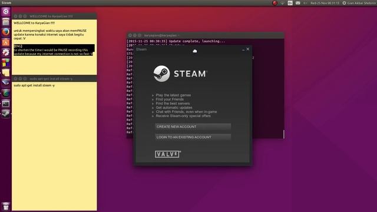377x212 pixels.
Task: Click 'Receive Steam-only special offers' text
Action: point(183,116)
